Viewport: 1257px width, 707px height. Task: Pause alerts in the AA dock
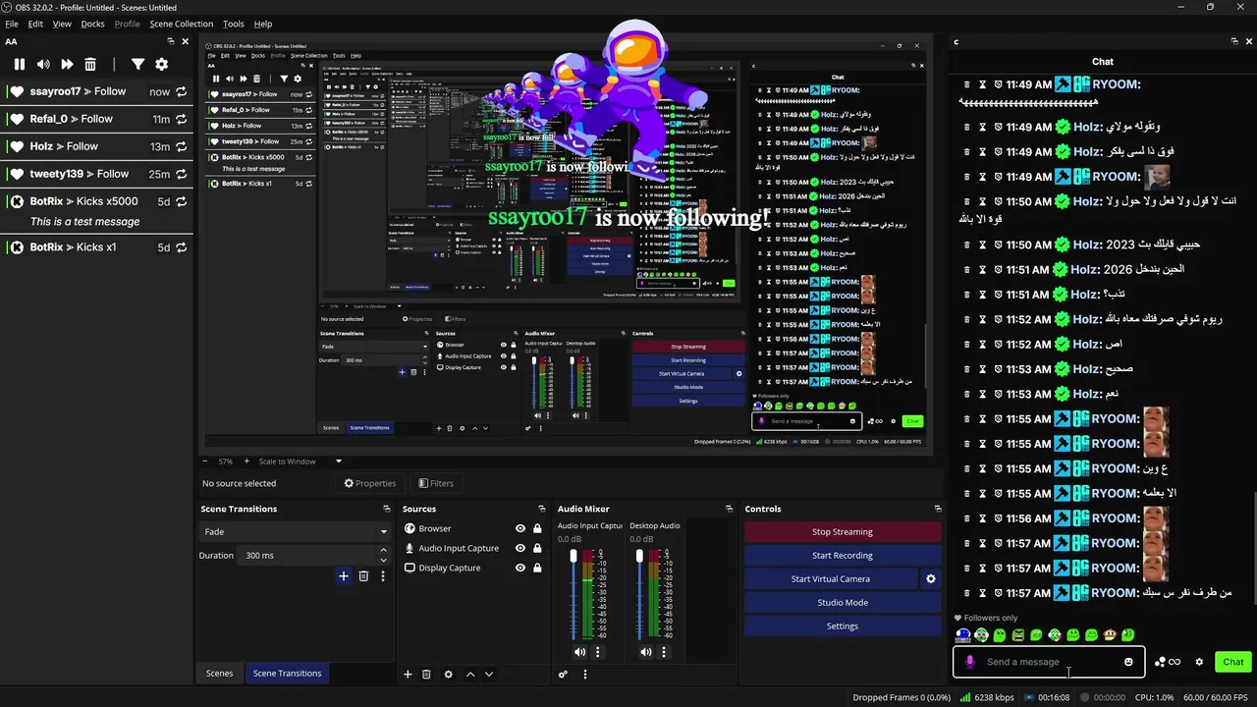[x=19, y=65]
